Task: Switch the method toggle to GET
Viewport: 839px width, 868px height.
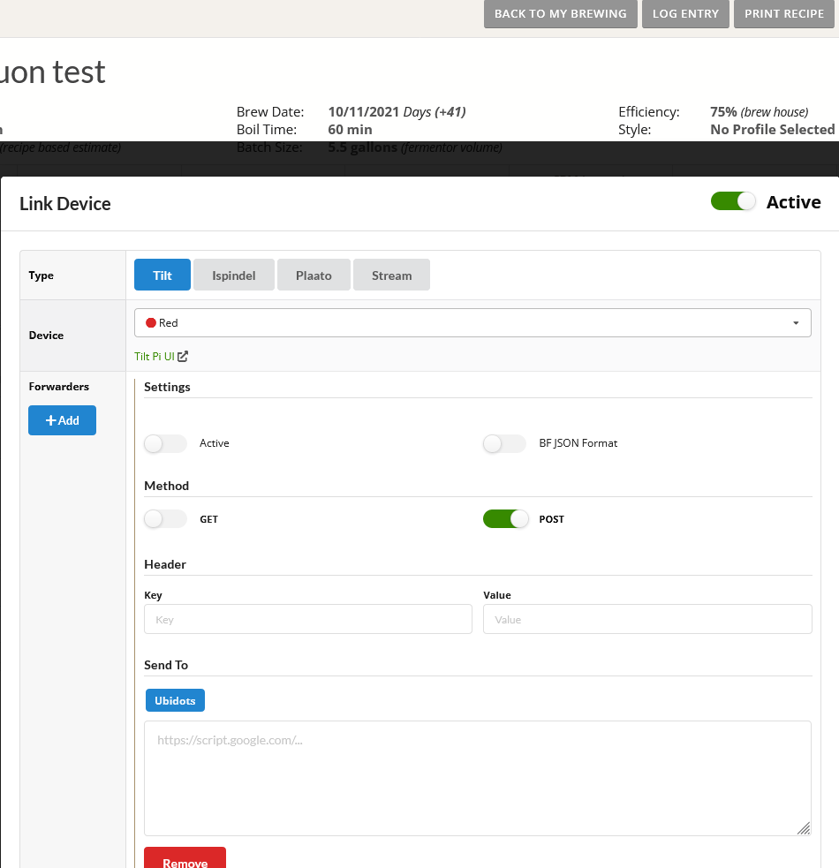Action: click(165, 519)
